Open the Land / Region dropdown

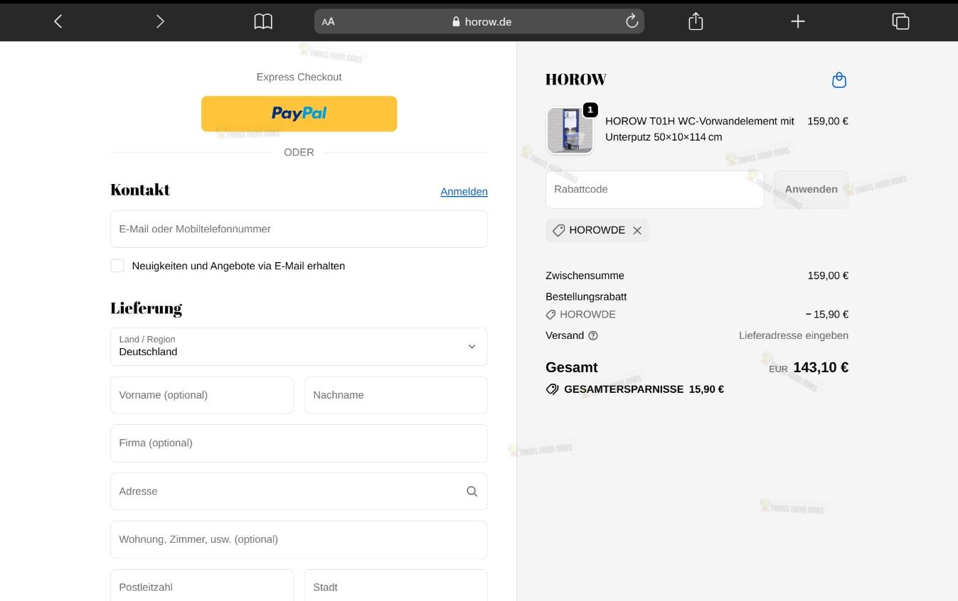click(x=299, y=347)
